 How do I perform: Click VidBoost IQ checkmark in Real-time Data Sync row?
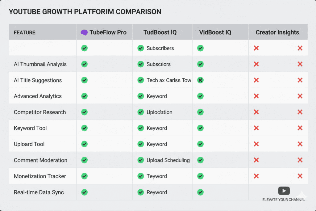pos(200,192)
